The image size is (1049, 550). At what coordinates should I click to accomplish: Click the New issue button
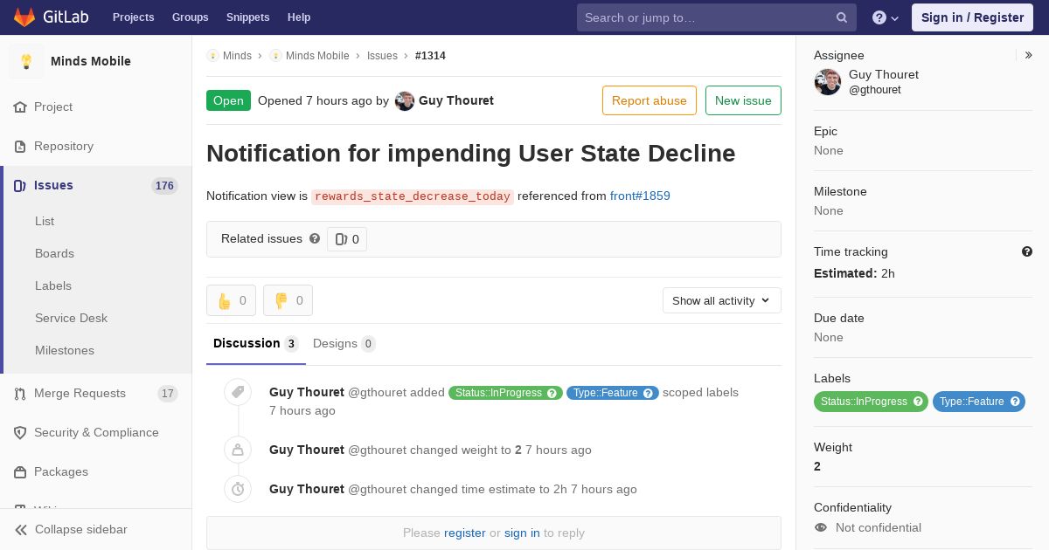743,100
